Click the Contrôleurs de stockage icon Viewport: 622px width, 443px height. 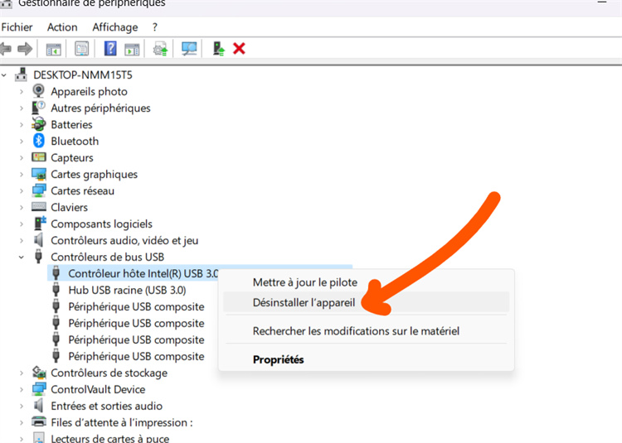(39, 372)
